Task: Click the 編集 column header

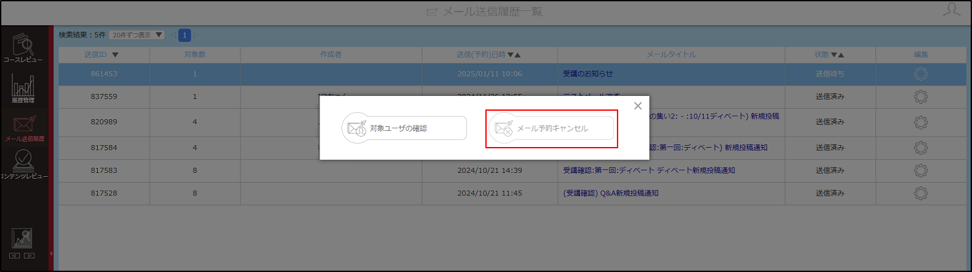Action: tap(921, 54)
